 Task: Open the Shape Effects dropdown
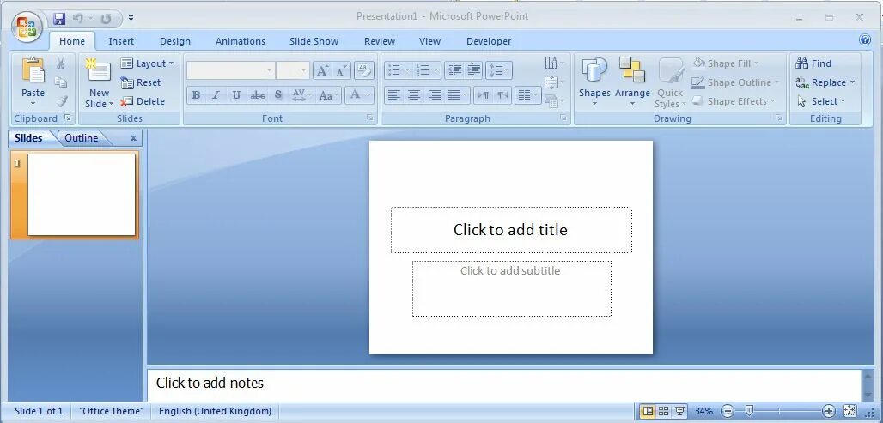point(734,101)
